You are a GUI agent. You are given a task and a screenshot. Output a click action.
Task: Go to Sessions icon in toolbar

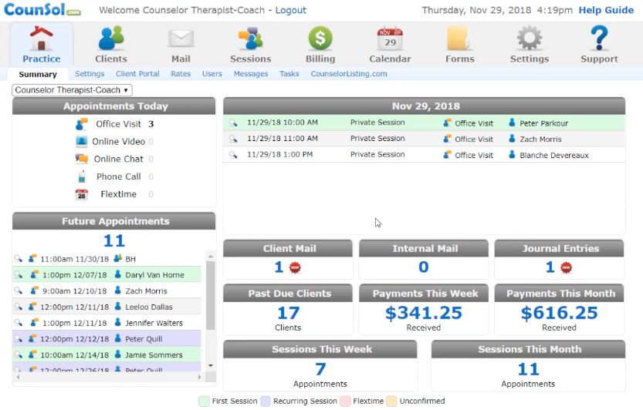click(x=250, y=39)
